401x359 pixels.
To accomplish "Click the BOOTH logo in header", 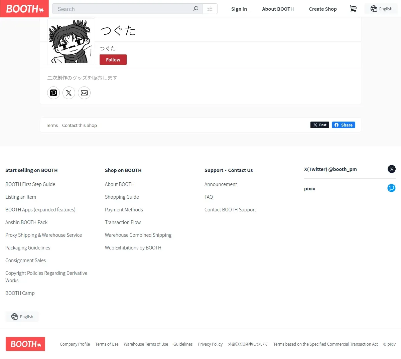I will [x=24, y=9].
